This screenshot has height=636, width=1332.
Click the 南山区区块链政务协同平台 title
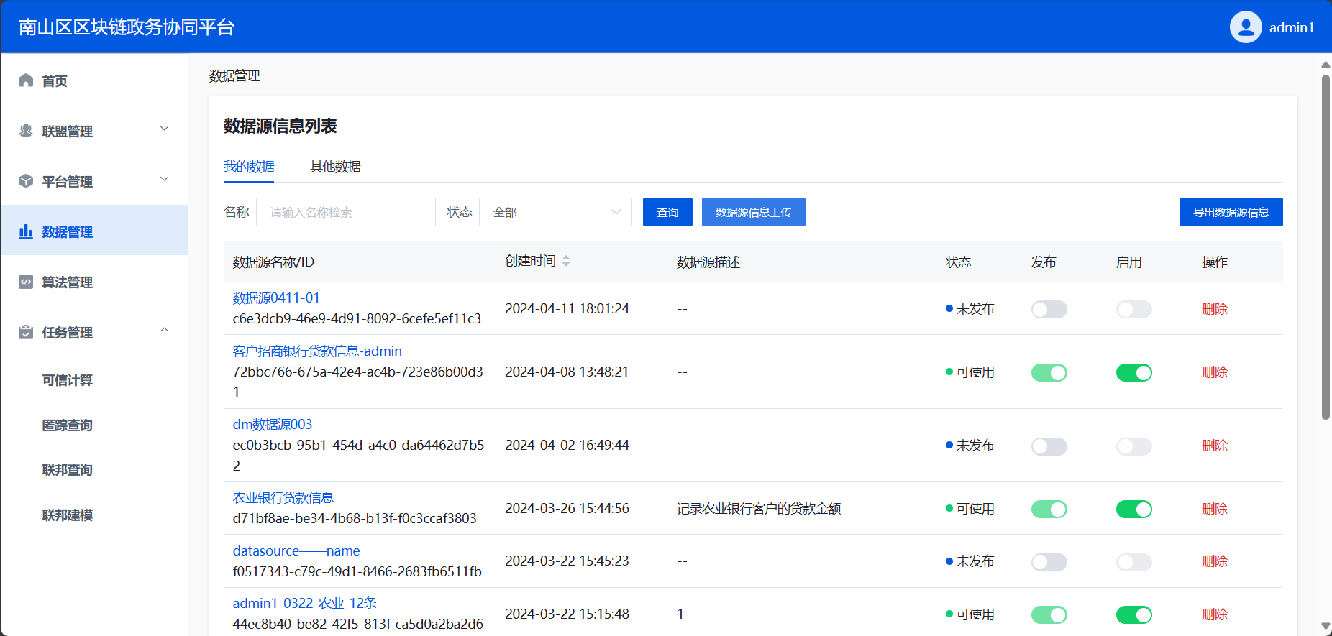[x=127, y=27]
